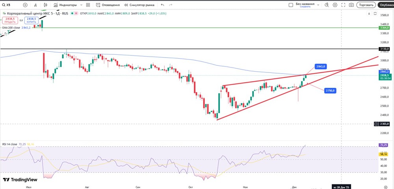
Task: Click red ПРОДАТЬ sell button 2838,5
Action: point(10,20)
